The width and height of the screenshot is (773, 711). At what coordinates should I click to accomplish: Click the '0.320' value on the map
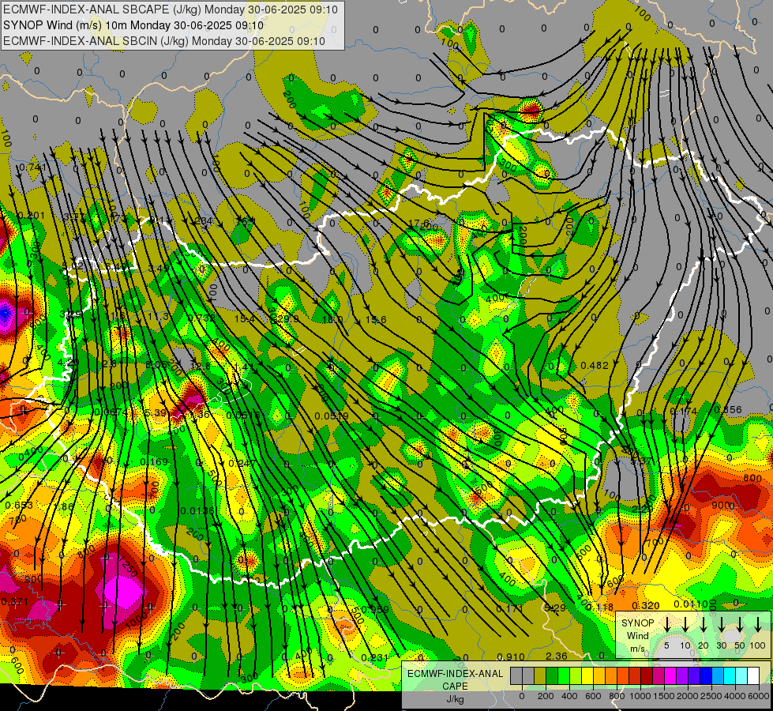tap(646, 605)
